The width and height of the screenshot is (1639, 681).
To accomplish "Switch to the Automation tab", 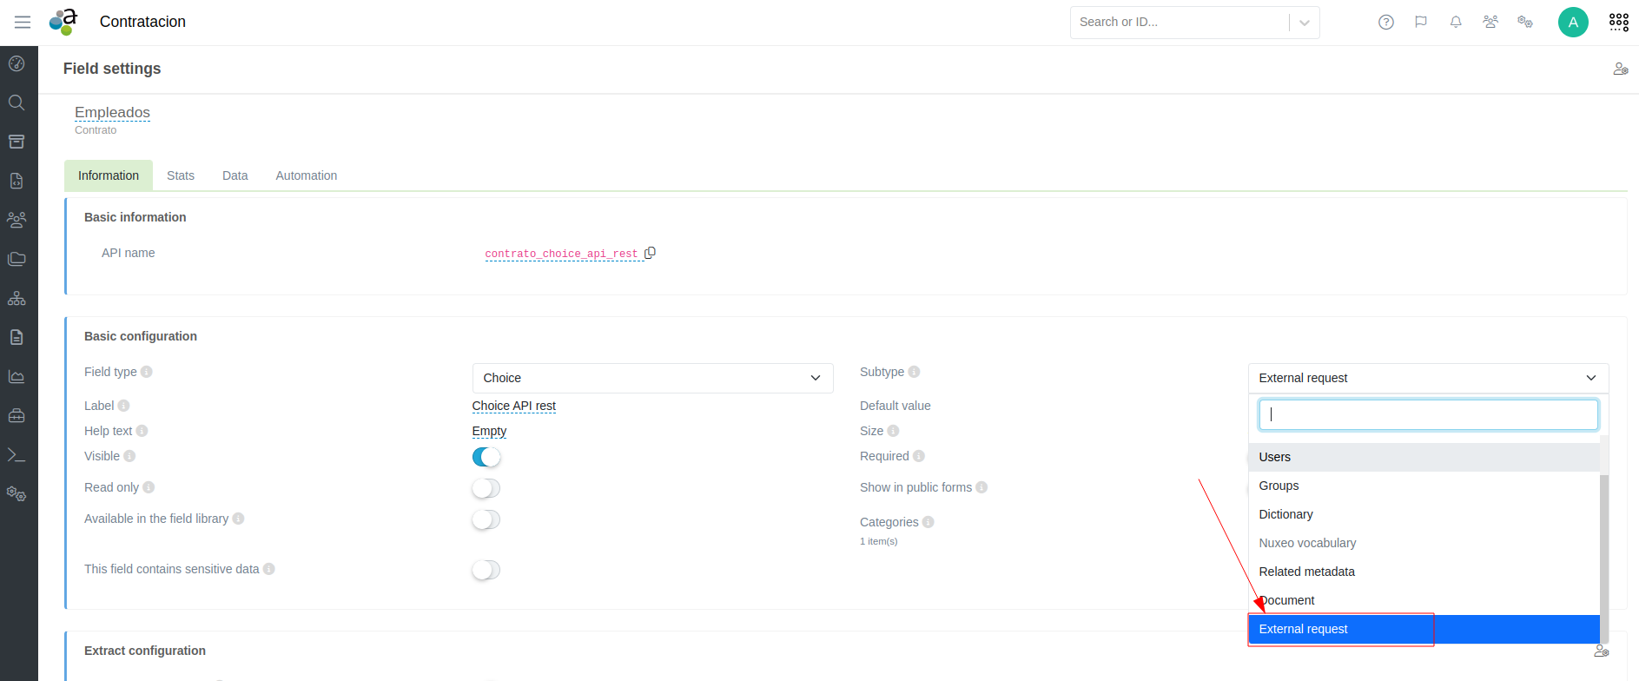I will (x=306, y=175).
